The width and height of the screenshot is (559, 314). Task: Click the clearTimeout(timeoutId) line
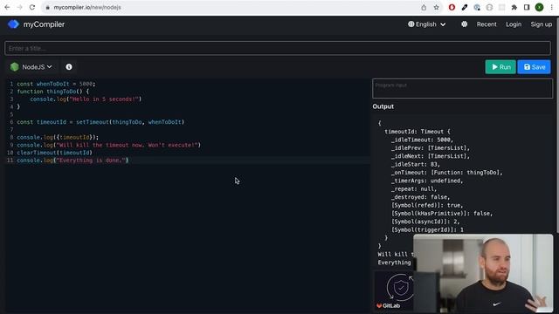pos(54,153)
